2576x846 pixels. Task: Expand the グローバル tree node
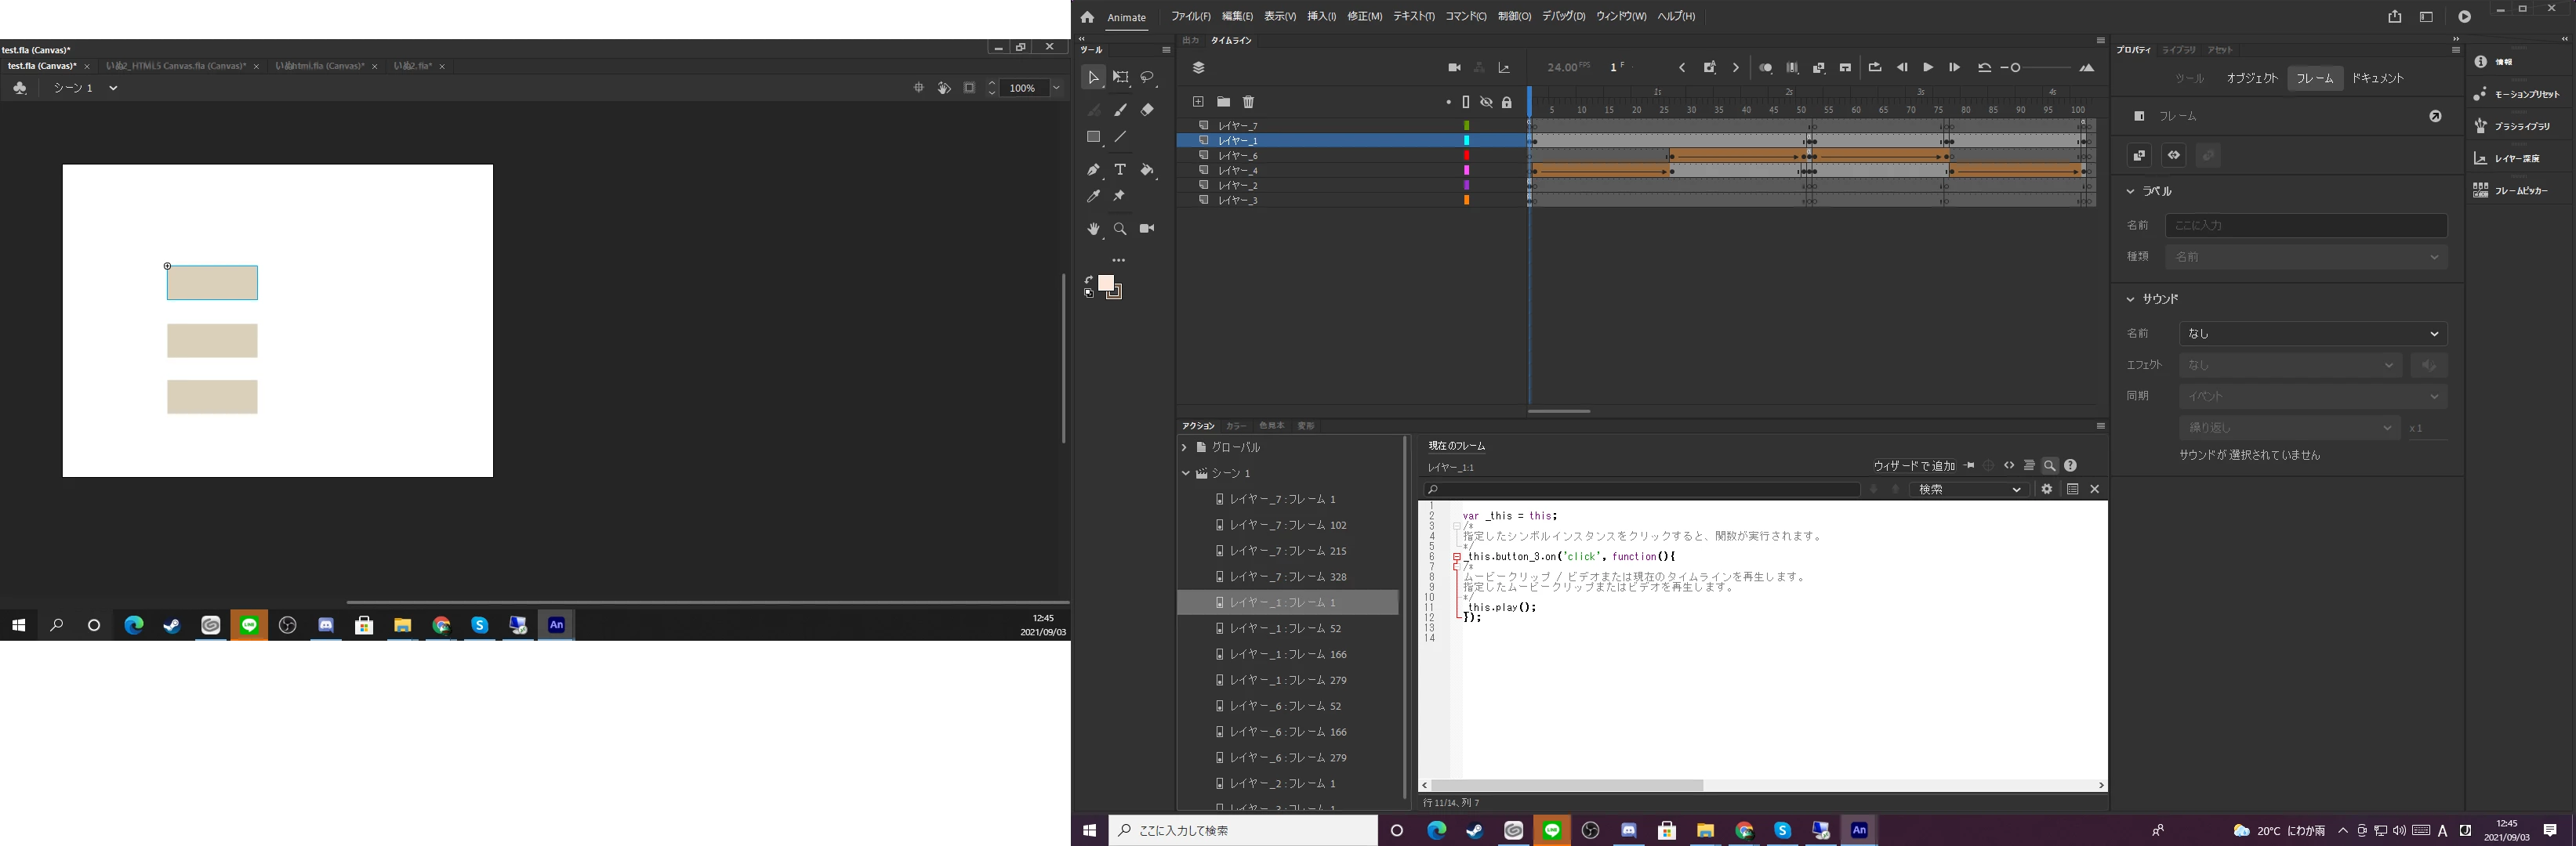click(1184, 447)
